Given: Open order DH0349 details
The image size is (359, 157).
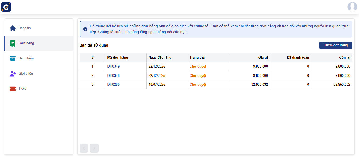Looking at the screenshot, I should [113, 67].
